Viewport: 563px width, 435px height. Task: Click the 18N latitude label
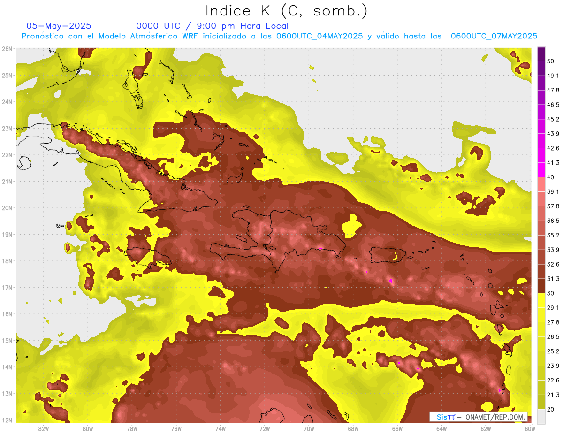7,261
